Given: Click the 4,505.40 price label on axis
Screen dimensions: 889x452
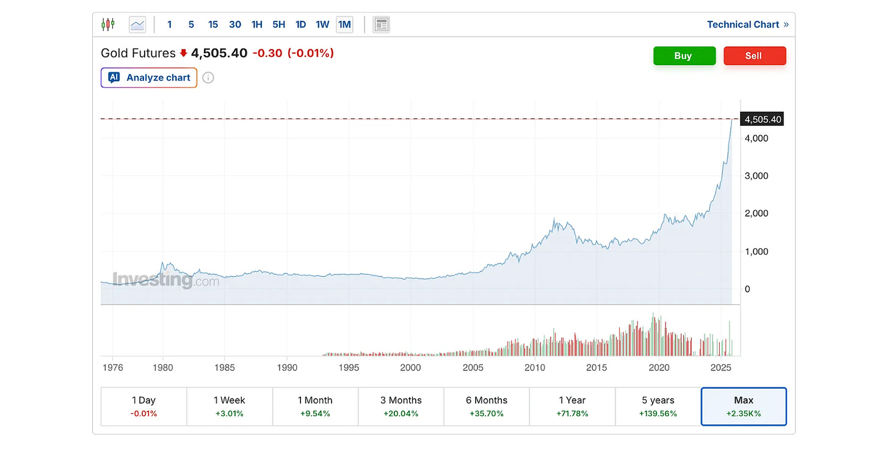Looking at the screenshot, I should 761,120.
